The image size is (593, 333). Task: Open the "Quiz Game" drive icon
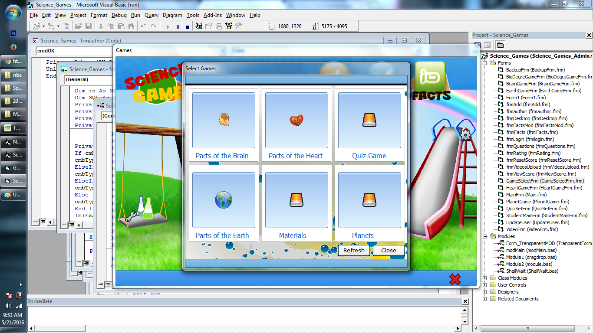click(369, 120)
